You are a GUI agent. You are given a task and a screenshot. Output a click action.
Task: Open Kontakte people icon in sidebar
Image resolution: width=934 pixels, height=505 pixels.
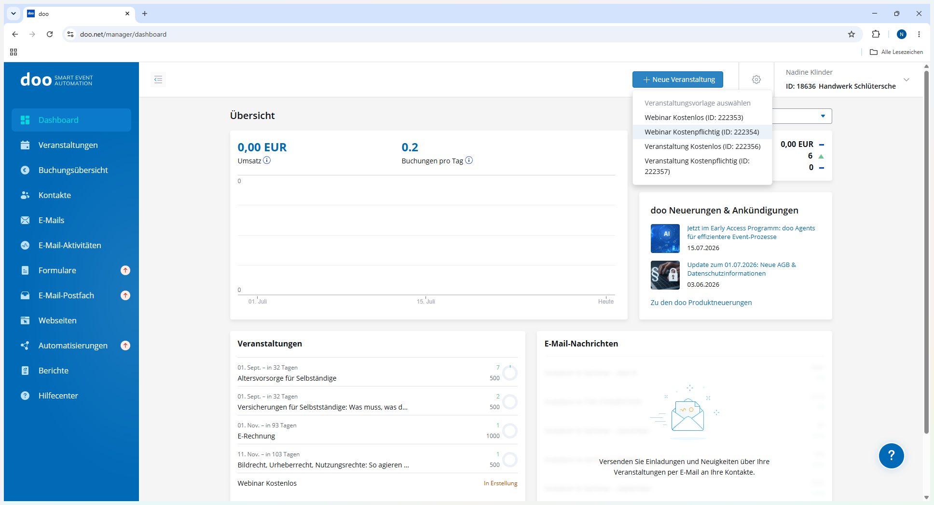(x=25, y=195)
